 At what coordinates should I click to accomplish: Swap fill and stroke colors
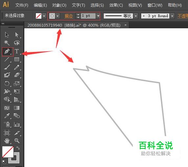(18, 148)
